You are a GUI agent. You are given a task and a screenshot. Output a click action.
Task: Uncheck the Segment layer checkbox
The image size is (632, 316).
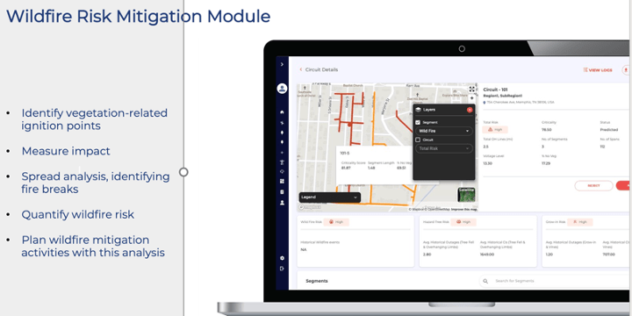tap(418, 122)
